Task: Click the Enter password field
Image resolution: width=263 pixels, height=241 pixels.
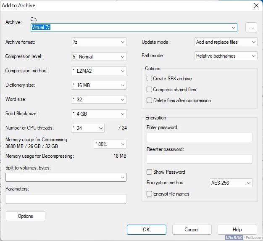Action: (199, 138)
